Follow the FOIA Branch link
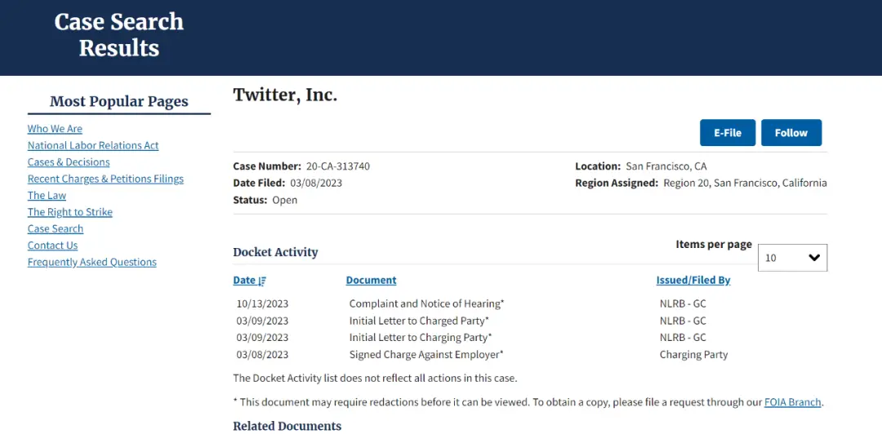Viewport: 882px width, 434px height. click(x=792, y=402)
